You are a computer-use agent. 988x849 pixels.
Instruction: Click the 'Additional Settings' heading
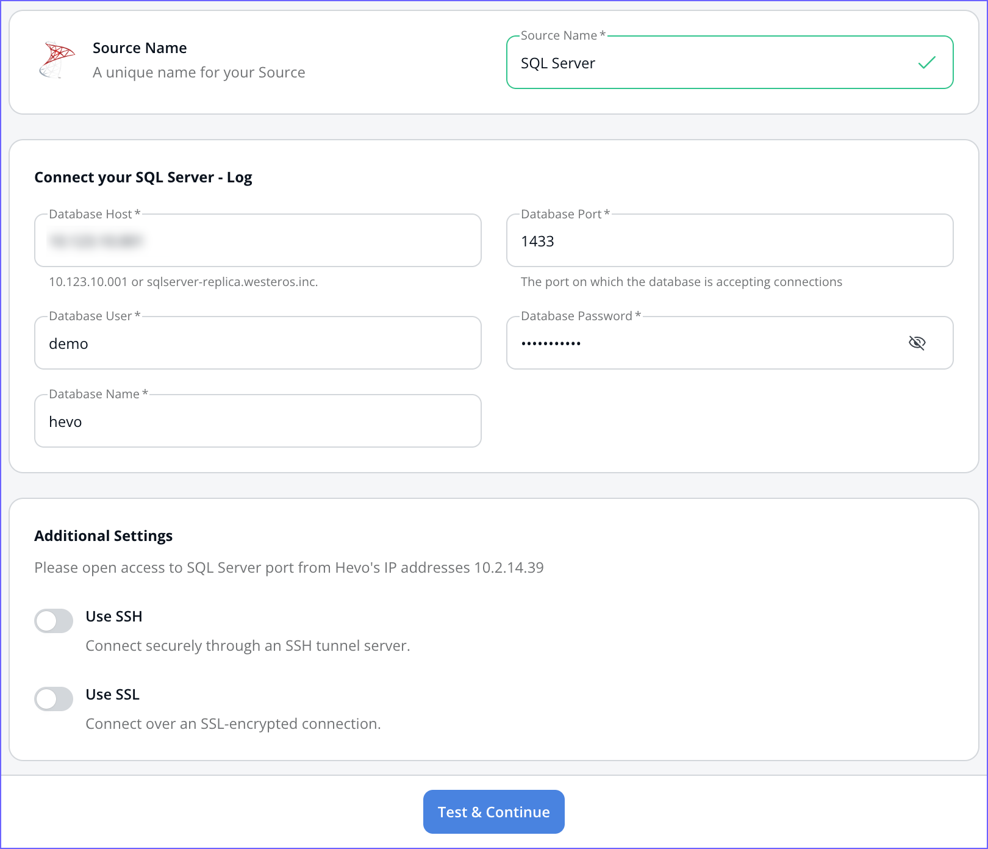point(104,536)
